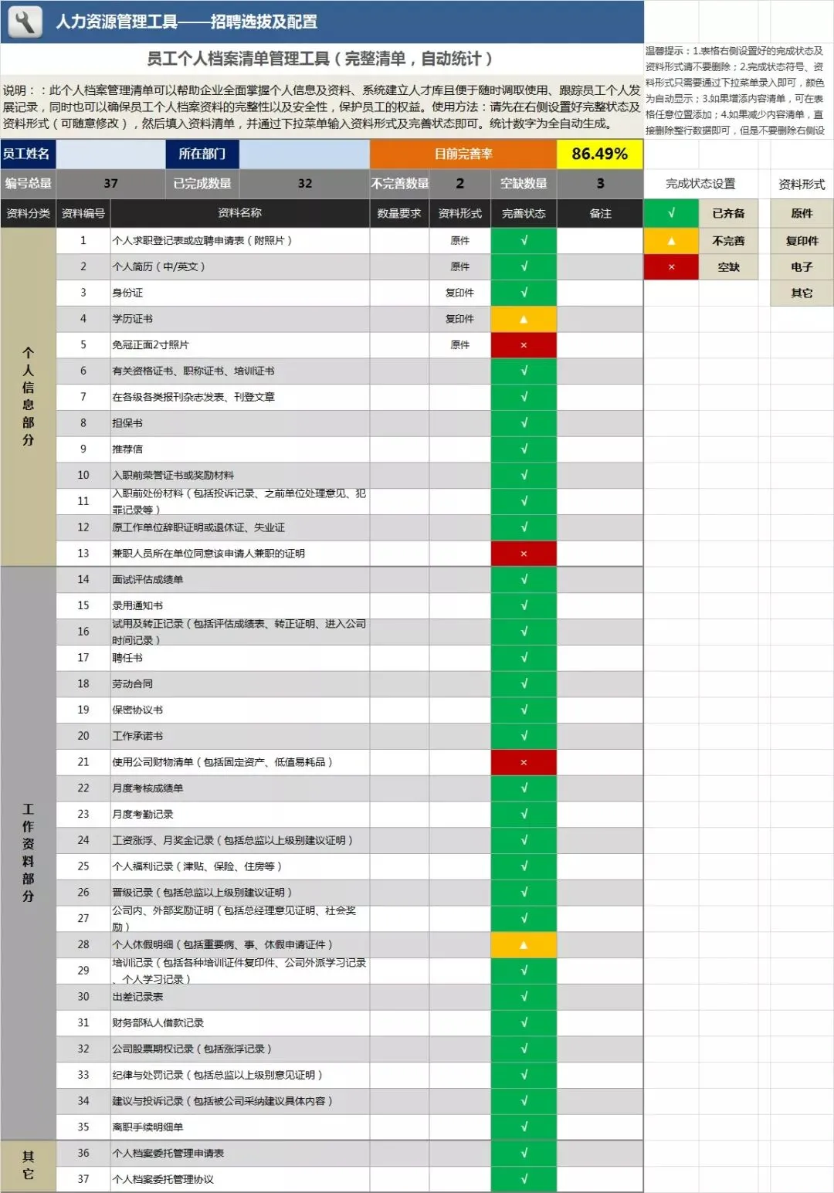This screenshot has width=834, height=1193.
Task: Select the 已齐备 status label
Action: tap(728, 213)
